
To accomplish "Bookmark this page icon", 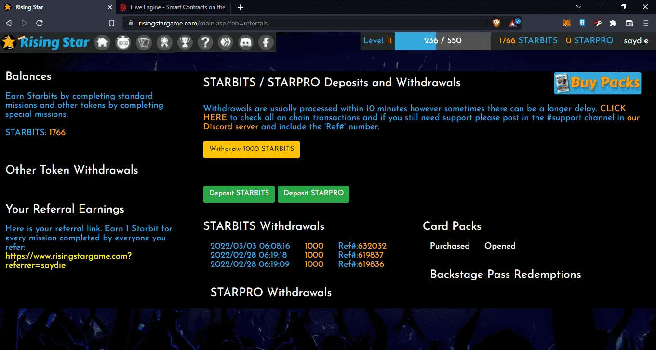I will [112, 23].
